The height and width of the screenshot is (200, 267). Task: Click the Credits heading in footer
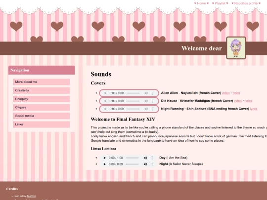pos(12,189)
